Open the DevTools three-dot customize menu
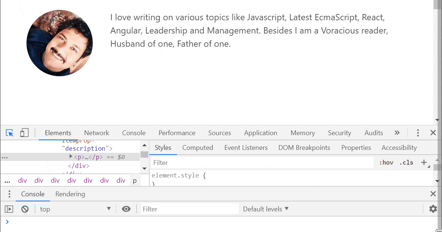 click(x=418, y=133)
